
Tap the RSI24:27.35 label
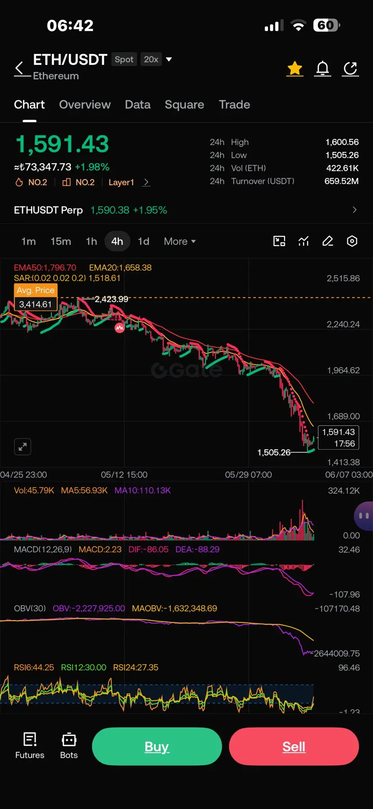tap(136, 667)
